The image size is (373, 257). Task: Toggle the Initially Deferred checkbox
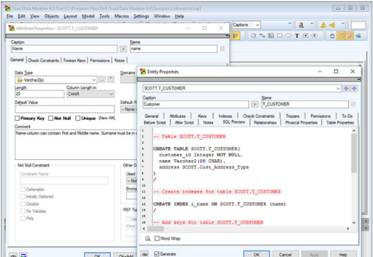[23, 197]
